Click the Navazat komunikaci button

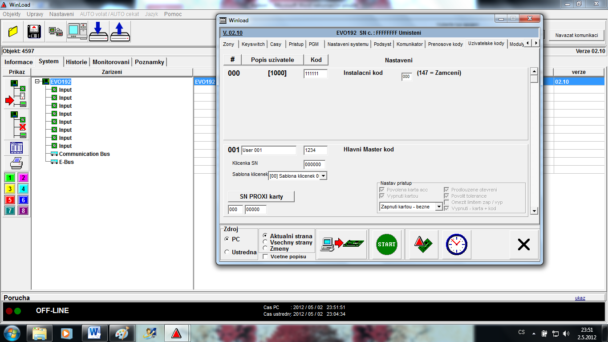pyautogui.click(x=576, y=35)
